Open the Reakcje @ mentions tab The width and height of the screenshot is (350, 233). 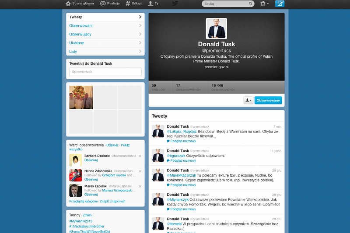pos(110,3)
